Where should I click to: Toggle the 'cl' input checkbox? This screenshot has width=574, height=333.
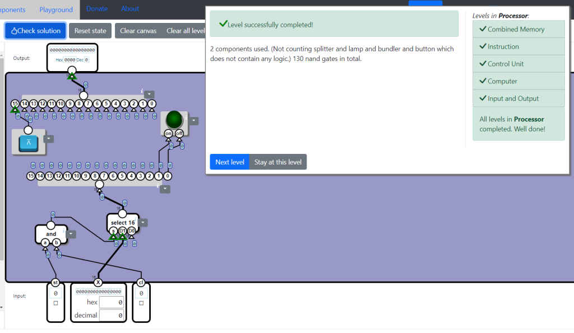tap(141, 303)
